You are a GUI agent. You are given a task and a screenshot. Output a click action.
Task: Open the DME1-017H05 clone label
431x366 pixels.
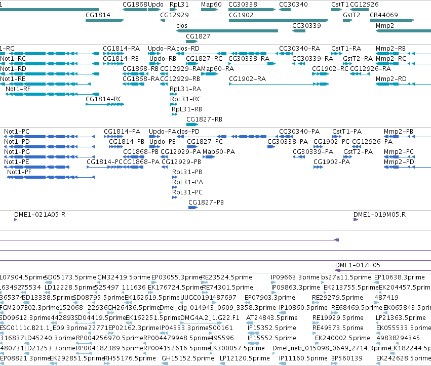[358, 265]
